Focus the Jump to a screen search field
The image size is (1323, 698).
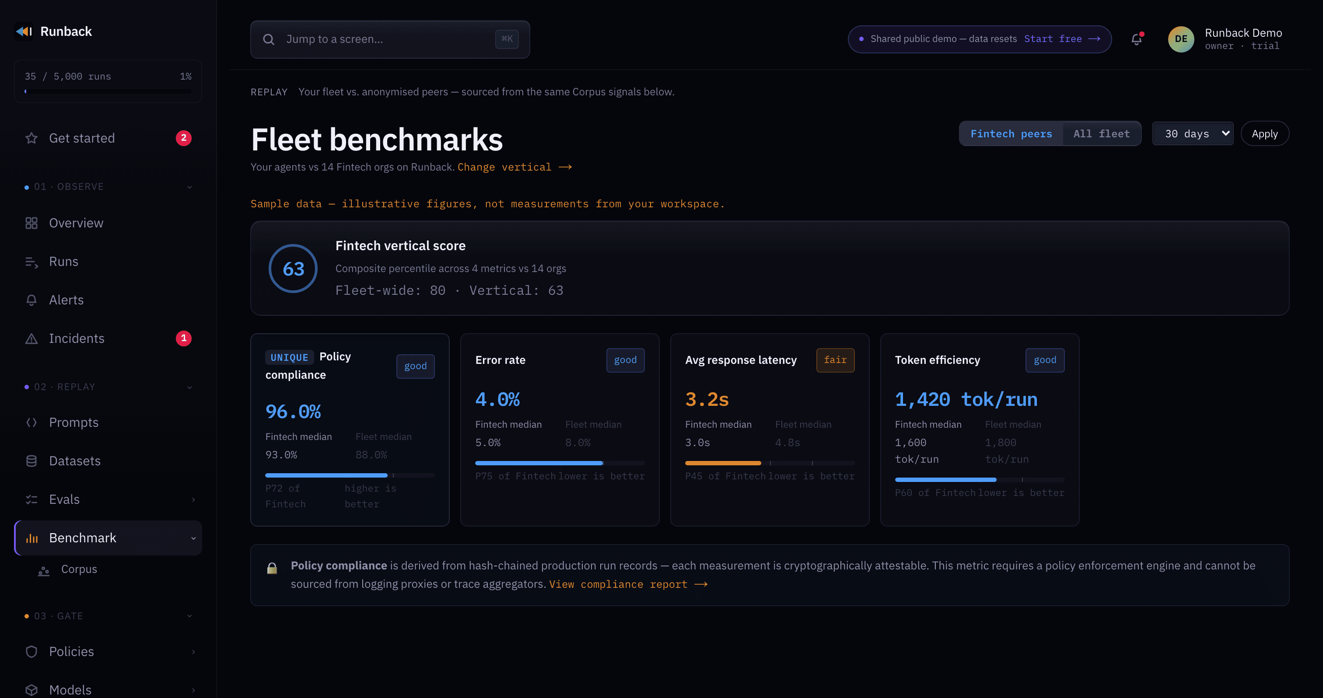click(x=390, y=39)
